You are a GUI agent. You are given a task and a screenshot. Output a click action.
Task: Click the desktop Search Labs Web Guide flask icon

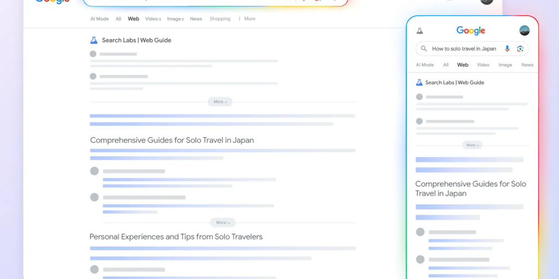94,40
